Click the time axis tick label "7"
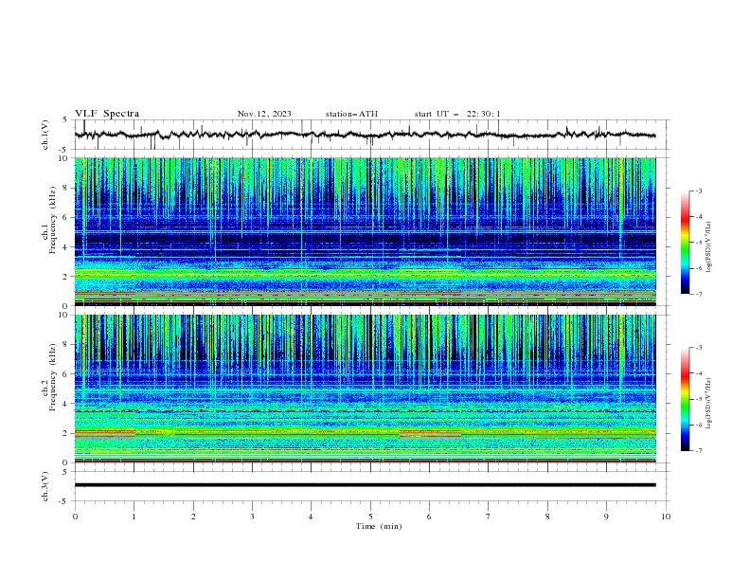The height and width of the screenshot is (580, 750). coord(489,517)
